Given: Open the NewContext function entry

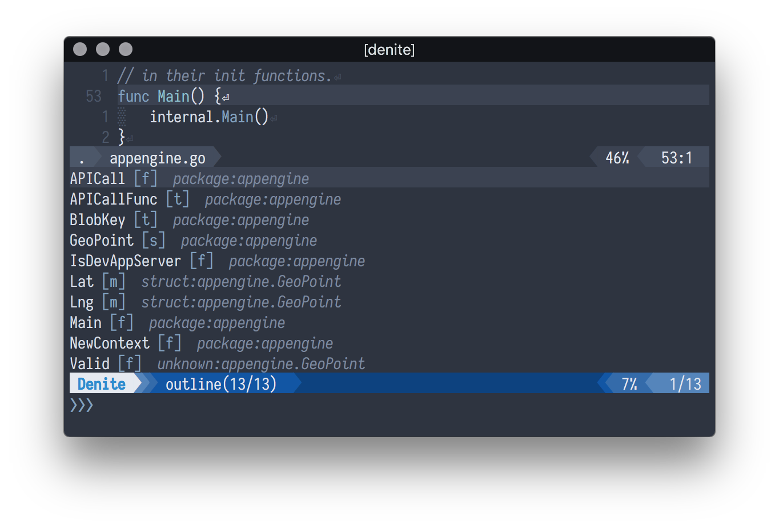Looking at the screenshot, I should coord(109,343).
